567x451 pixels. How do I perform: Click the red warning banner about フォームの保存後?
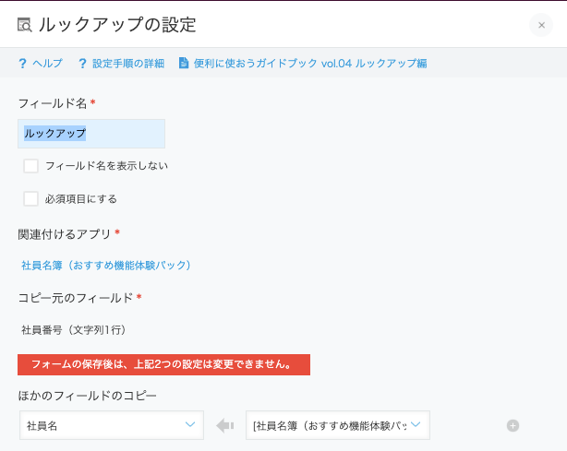coord(163,364)
